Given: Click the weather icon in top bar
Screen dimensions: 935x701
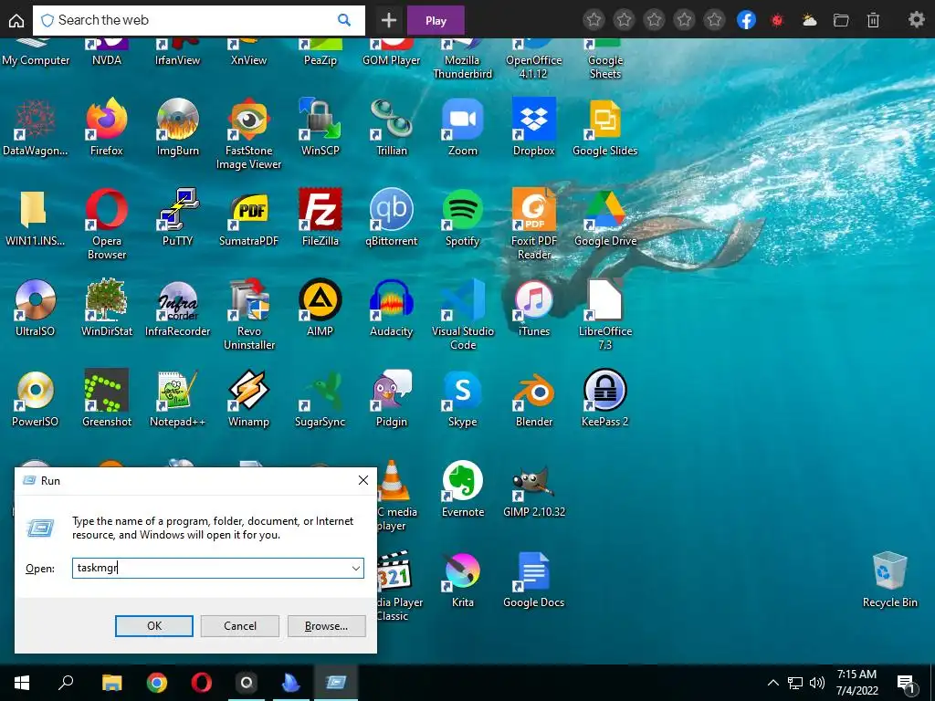Looking at the screenshot, I should pos(810,20).
